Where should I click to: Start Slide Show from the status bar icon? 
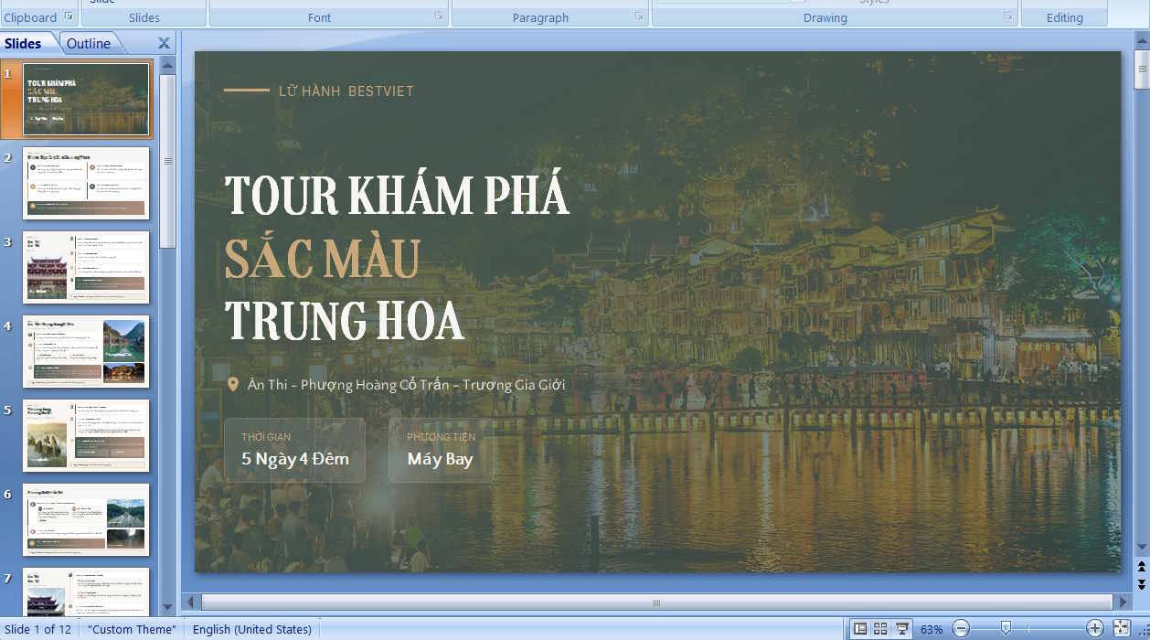(901, 629)
